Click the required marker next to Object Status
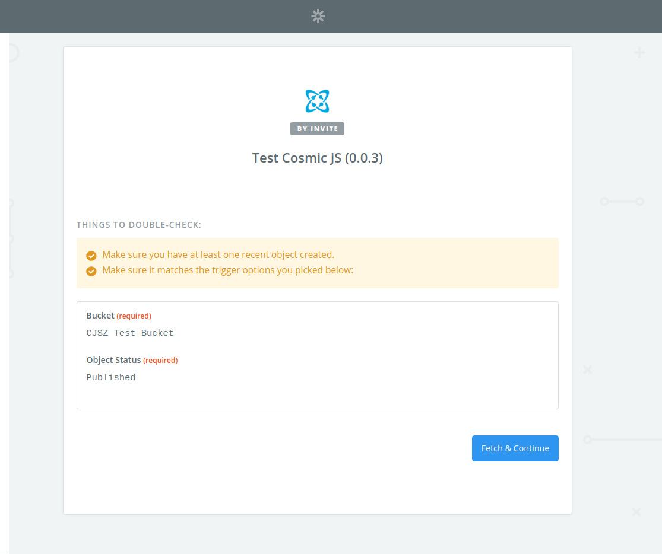Viewport: 662px width, 554px height. click(x=160, y=361)
